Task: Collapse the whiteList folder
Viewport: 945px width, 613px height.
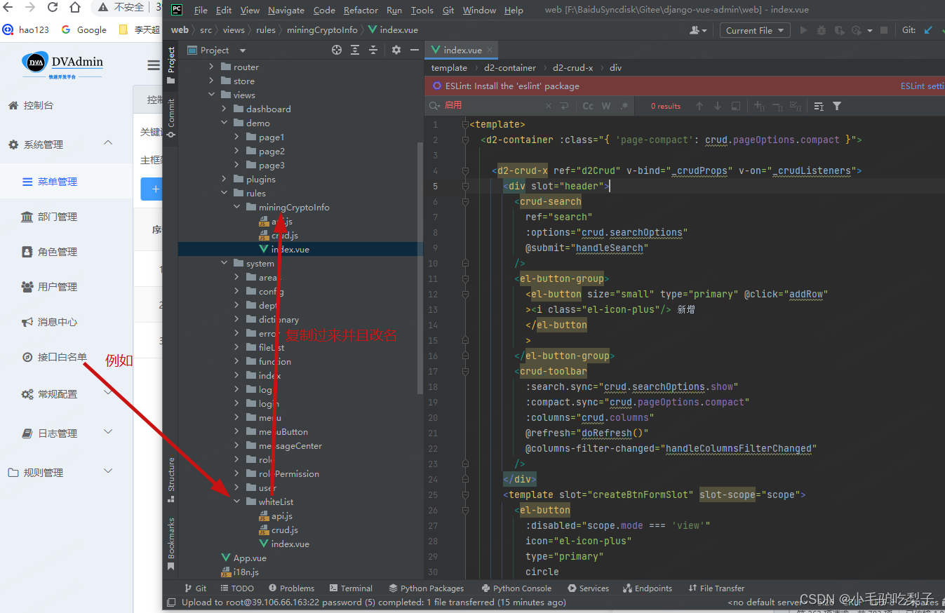Action: point(236,501)
